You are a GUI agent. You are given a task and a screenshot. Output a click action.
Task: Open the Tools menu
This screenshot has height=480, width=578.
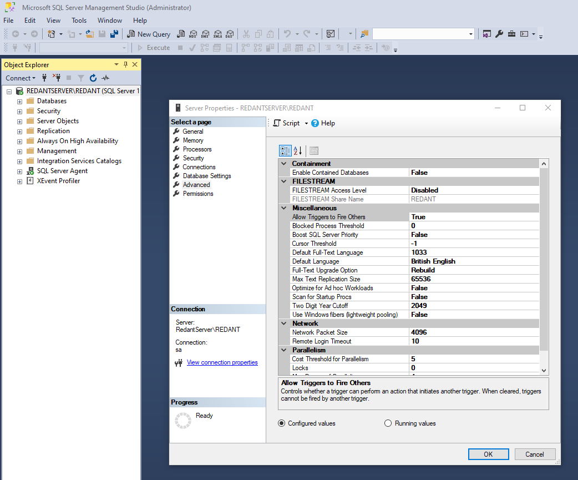(79, 21)
